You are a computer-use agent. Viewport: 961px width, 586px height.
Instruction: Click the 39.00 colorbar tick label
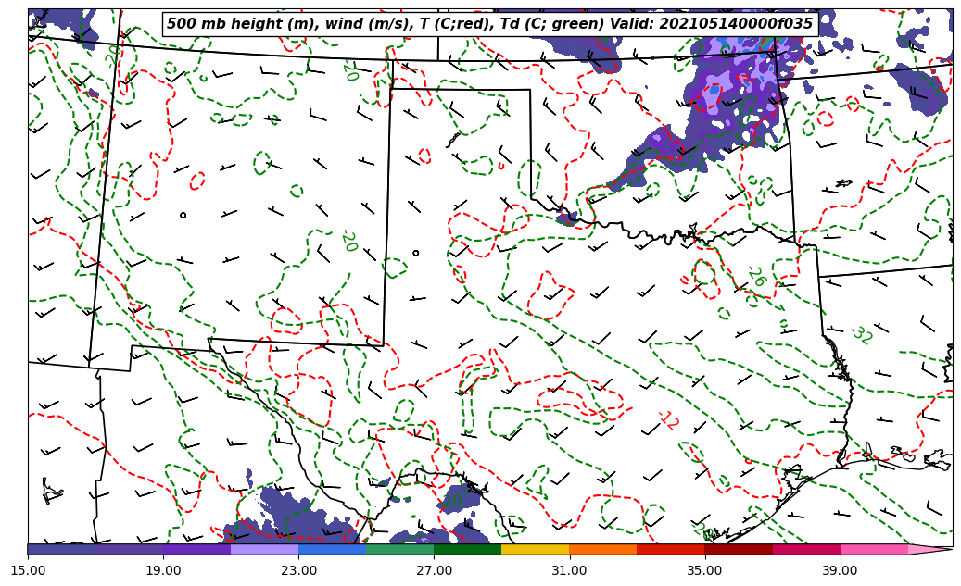pos(840,570)
